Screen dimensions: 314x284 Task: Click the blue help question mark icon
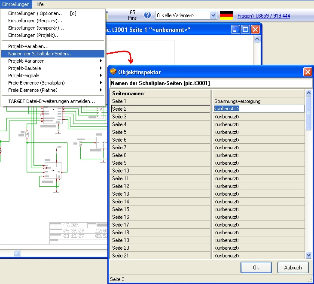click(147, 15)
